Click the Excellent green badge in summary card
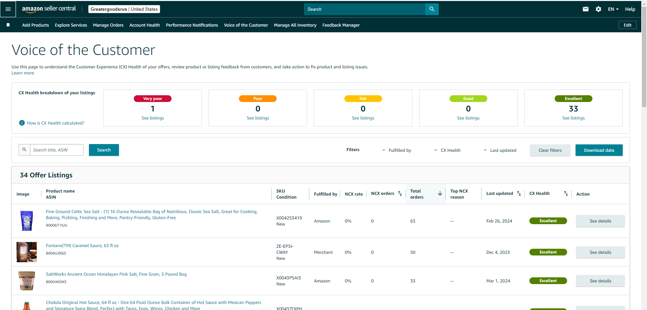The height and width of the screenshot is (310, 647). point(573,99)
